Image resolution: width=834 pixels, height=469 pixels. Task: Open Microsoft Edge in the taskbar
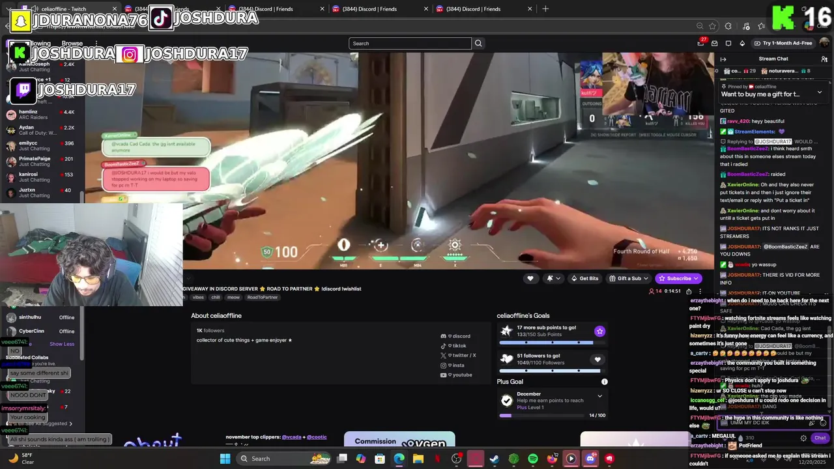tap(399, 459)
